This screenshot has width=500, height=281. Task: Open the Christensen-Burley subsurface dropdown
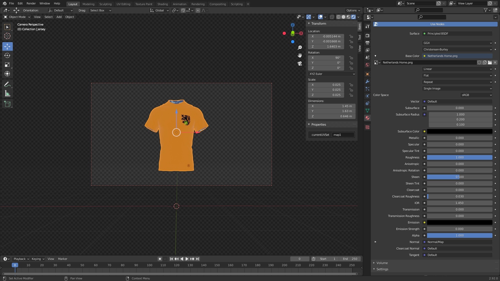(457, 49)
